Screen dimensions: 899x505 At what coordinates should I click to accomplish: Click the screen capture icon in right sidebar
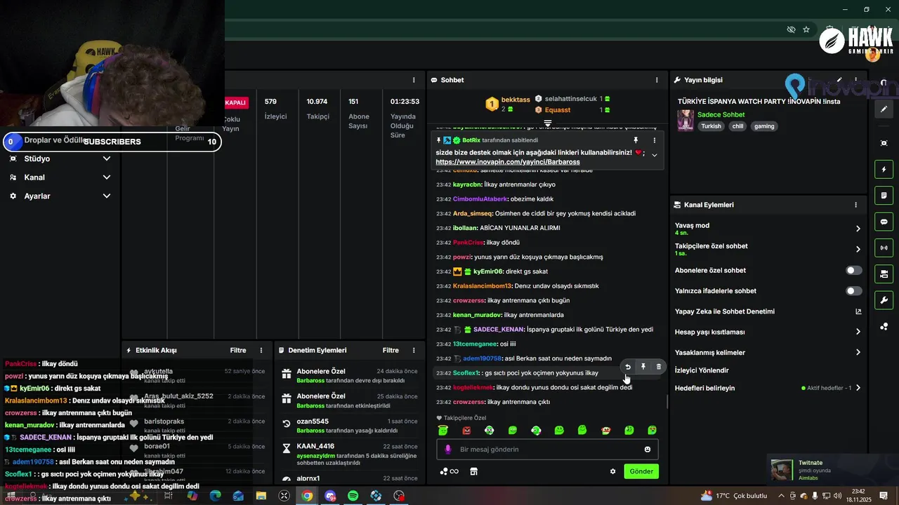pyautogui.click(x=884, y=143)
